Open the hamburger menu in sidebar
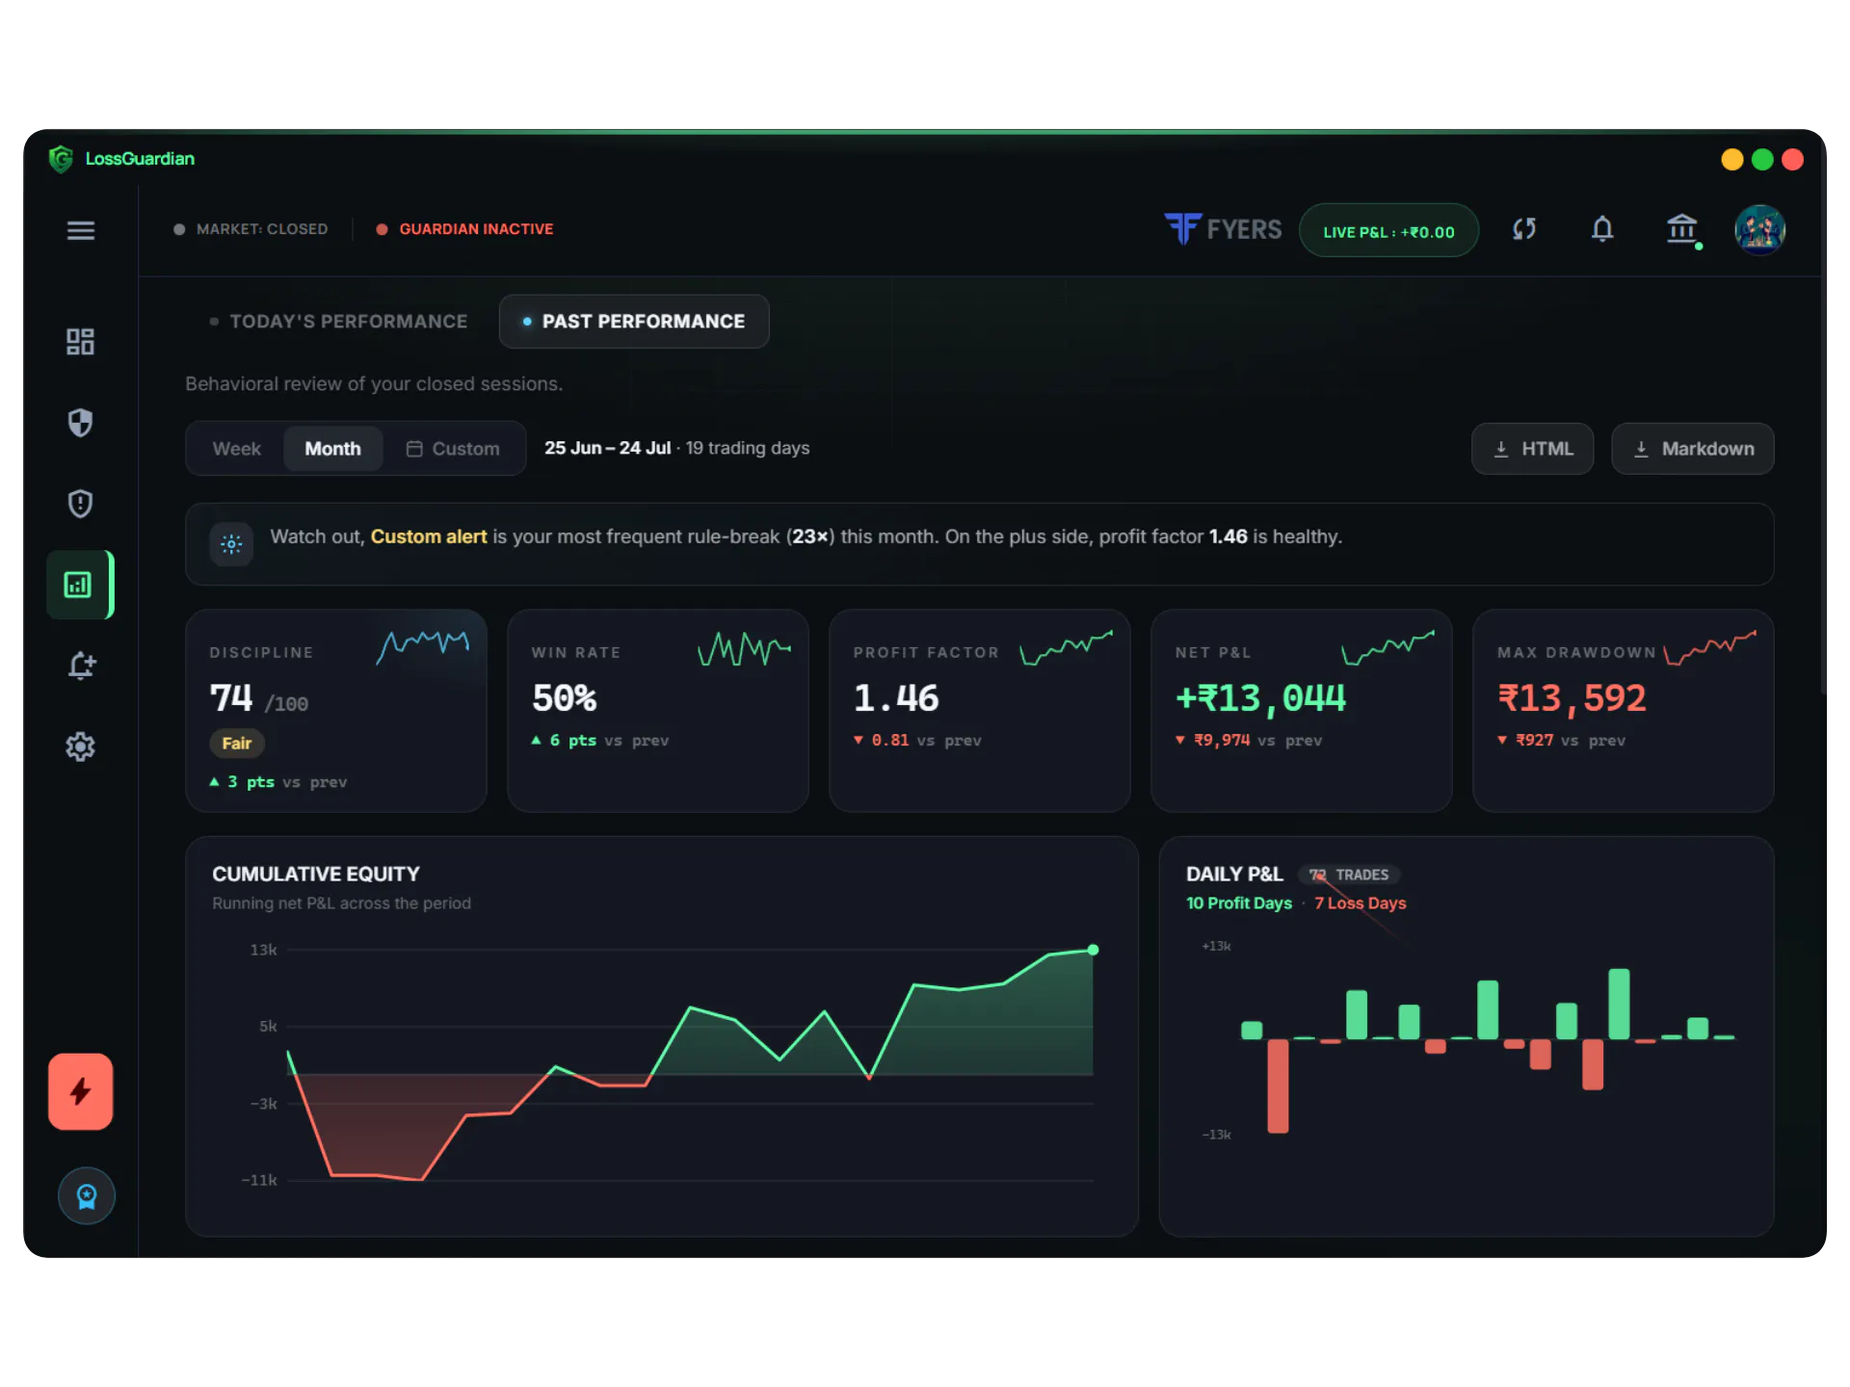The height and width of the screenshot is (1387, 1850). tap(81, 230)
